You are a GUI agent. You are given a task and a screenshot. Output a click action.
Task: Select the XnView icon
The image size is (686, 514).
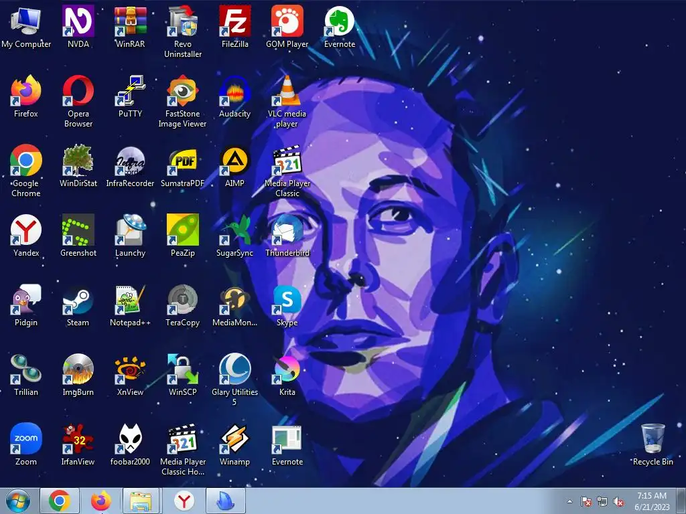131,369
